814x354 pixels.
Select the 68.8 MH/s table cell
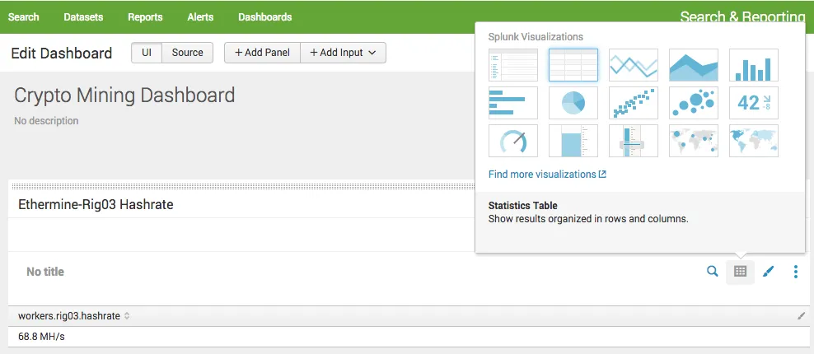pos(409,337)
